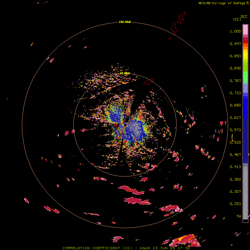Click the TH threshold label

(x=239, y=216)
